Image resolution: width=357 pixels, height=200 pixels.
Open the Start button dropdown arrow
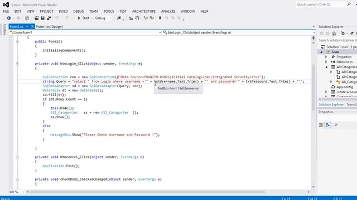[x=91, y=18]
